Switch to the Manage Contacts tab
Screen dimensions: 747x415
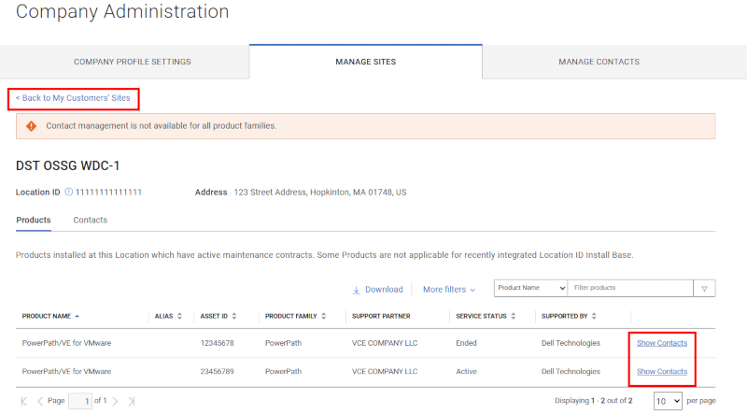tap(599, 62)
